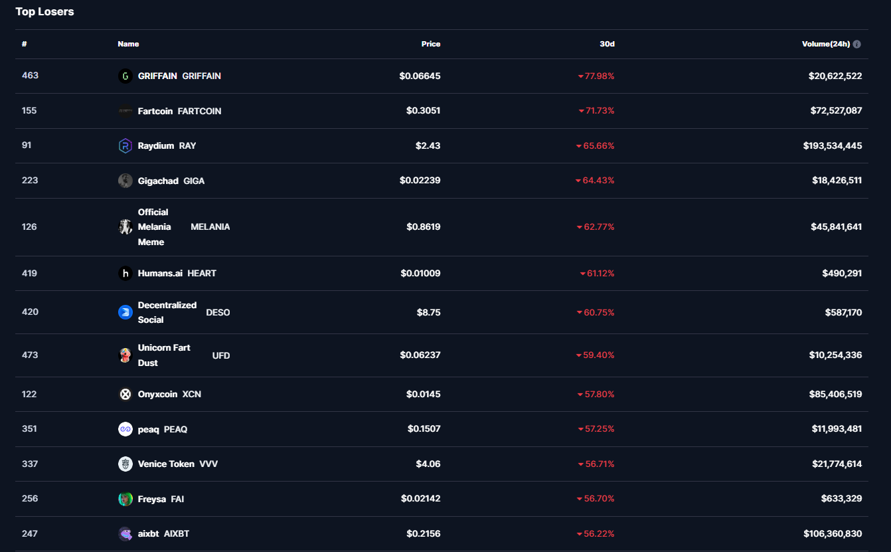The height and width of the screenshot is (552, 891).
Task: Sort by the rank # column header
Action: coord(24,45)
